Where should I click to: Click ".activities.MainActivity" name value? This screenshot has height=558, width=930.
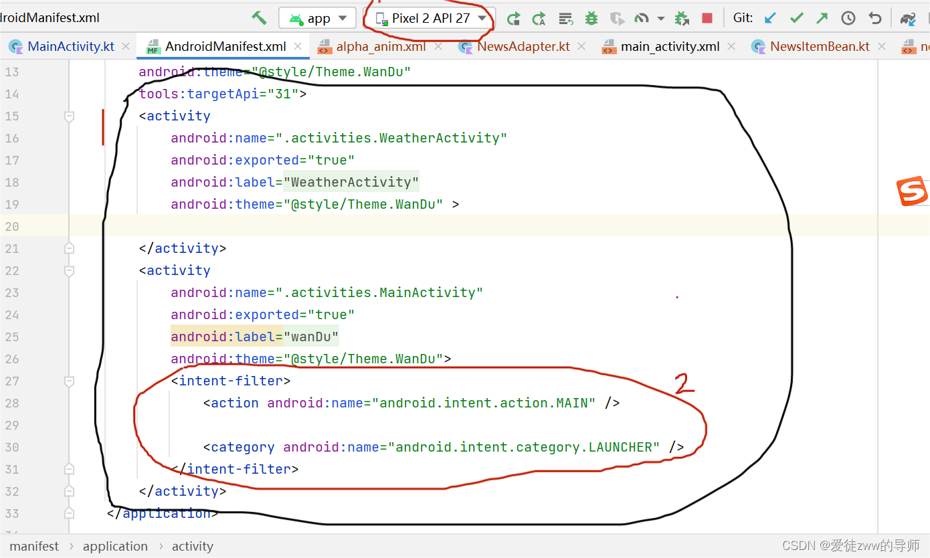tap(379, 292)
